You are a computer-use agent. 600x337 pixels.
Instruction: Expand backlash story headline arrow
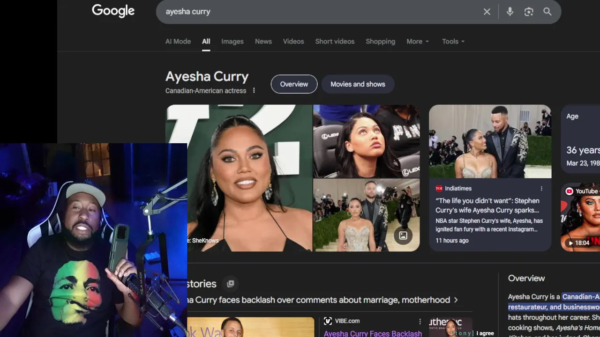coord(456,300)
